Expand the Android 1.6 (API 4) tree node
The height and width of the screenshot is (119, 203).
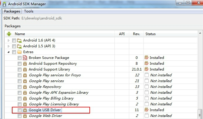[x=8, y=40]
